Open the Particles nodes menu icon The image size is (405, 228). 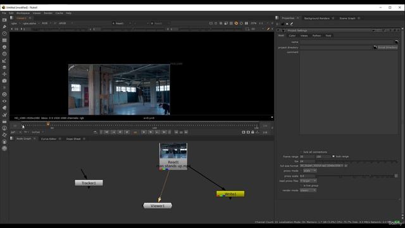click(4, 87)
